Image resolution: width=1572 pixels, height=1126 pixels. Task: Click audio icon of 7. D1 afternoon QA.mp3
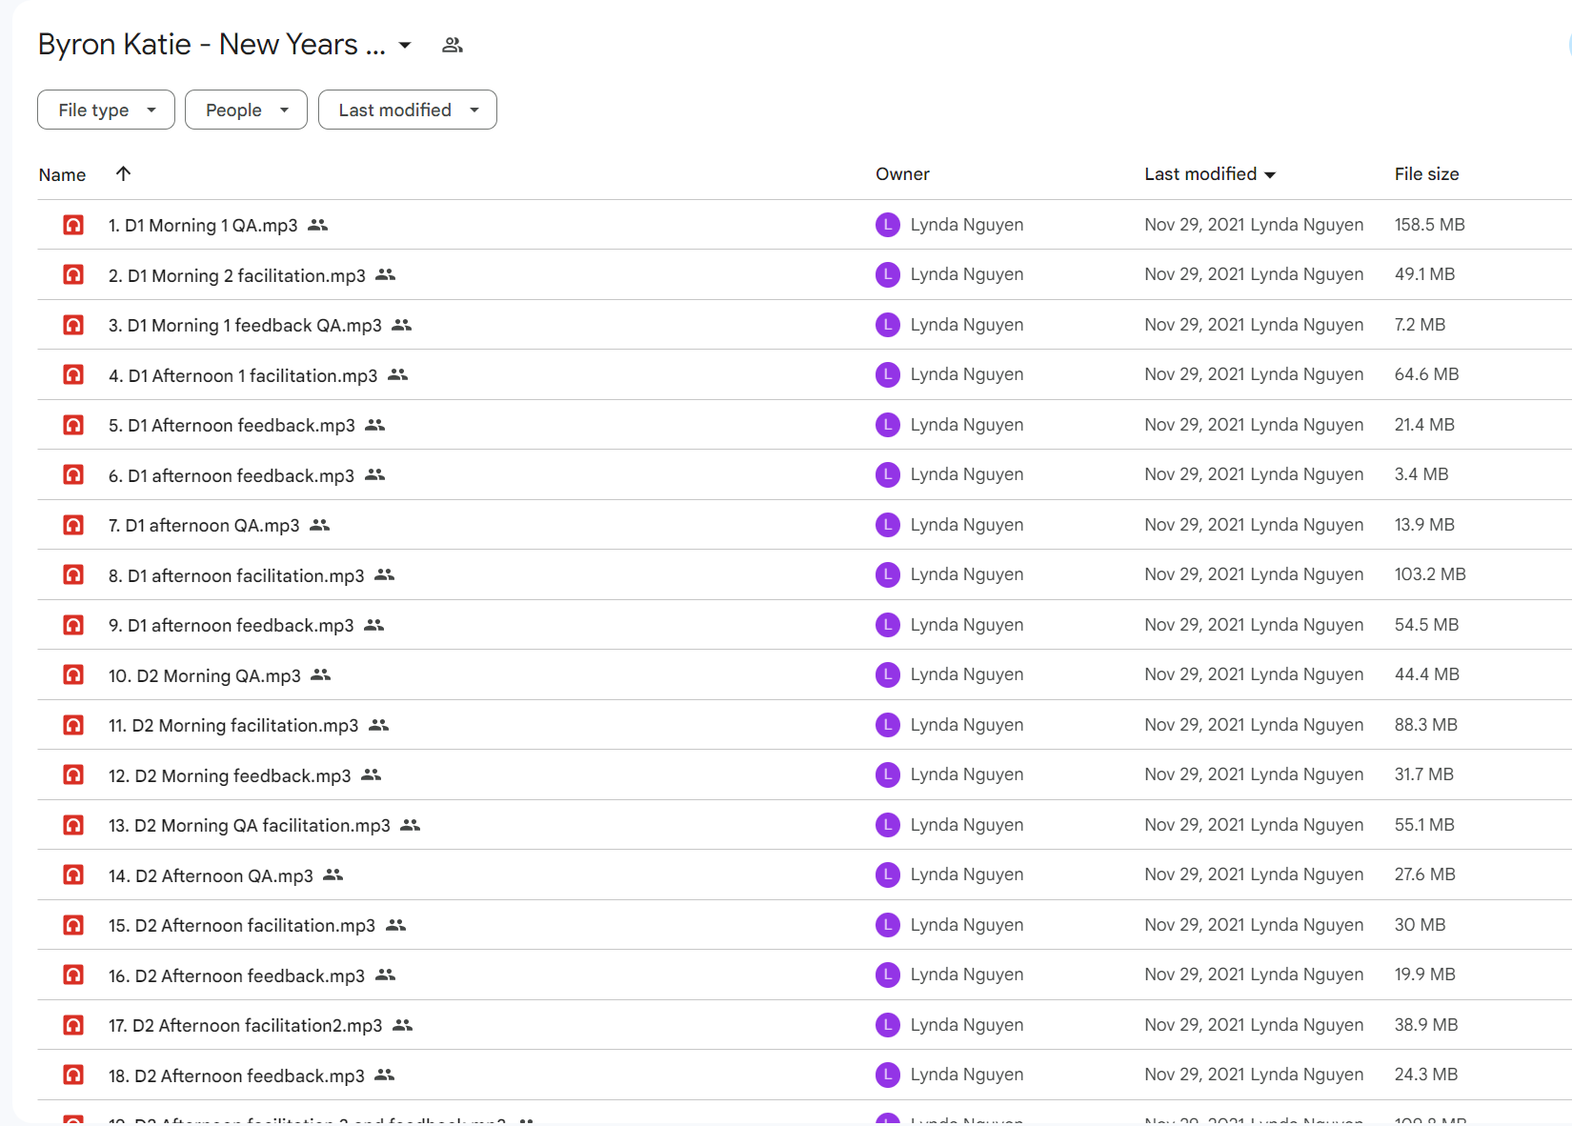coord(73,525)
